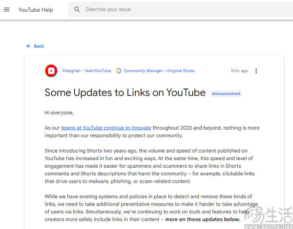Select the Announcement tag
The width and height of the screenshot is (293, 229).
[x=226, y=93]
